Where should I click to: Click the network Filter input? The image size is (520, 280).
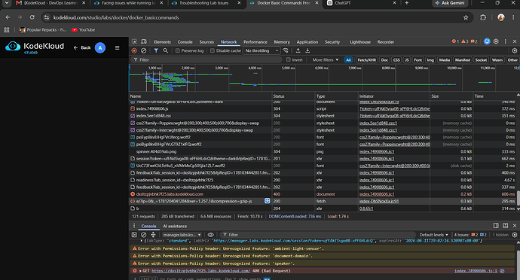[x=207, y=59]
